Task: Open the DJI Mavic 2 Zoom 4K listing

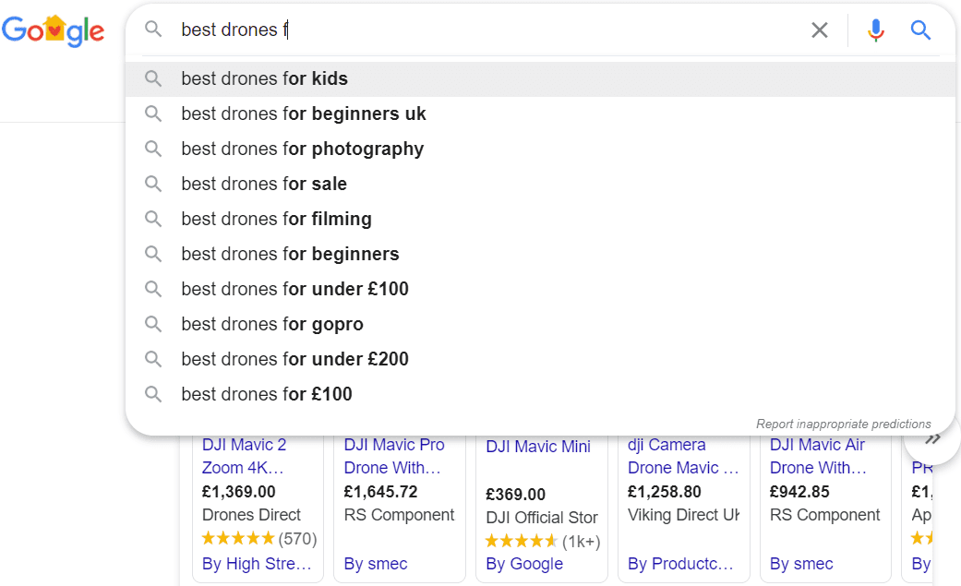Action: [244, 456]
